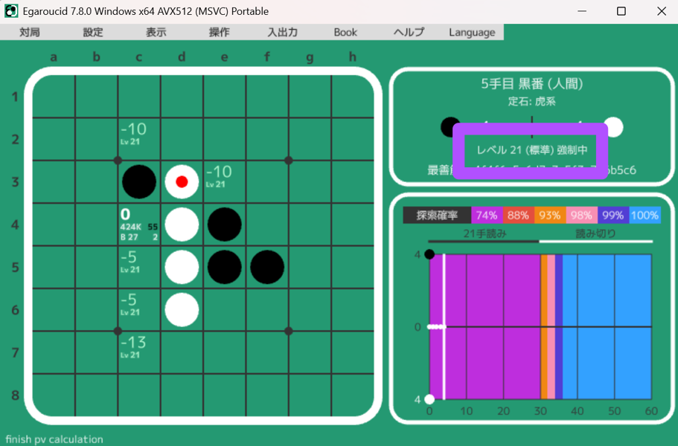Open the Book menu
This screenshot has width=678, height=446.
(345, 32)
